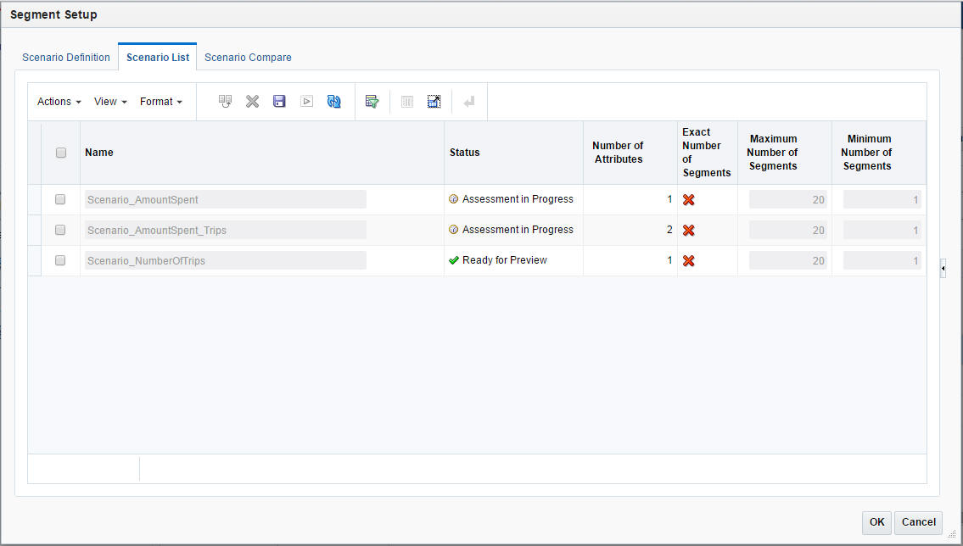Click the Exact Number of Segments header
Screen dimensions: 963x546
pyautogui.click(x=708, y=153)
